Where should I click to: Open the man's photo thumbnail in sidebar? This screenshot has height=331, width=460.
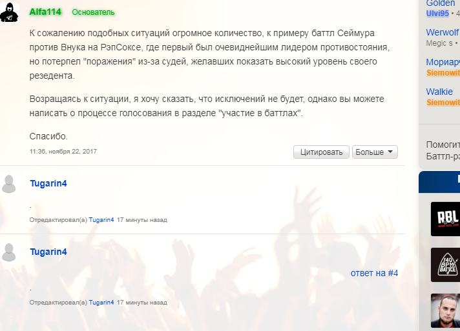pos(445,310)
